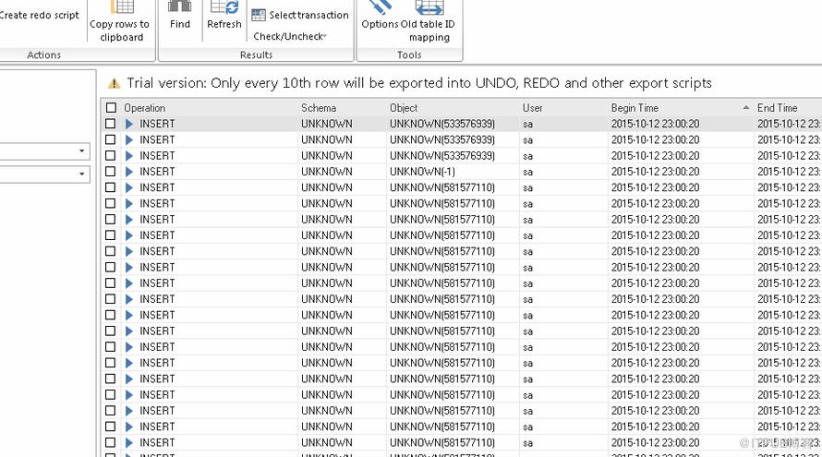
Task: Click the trial version warning icon
Action: coord(114,83)
